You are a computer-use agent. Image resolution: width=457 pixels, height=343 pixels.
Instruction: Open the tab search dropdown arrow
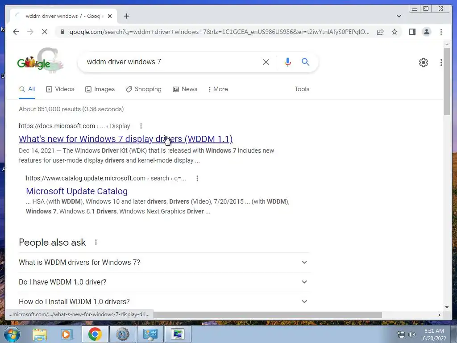[x=399, y=16]
